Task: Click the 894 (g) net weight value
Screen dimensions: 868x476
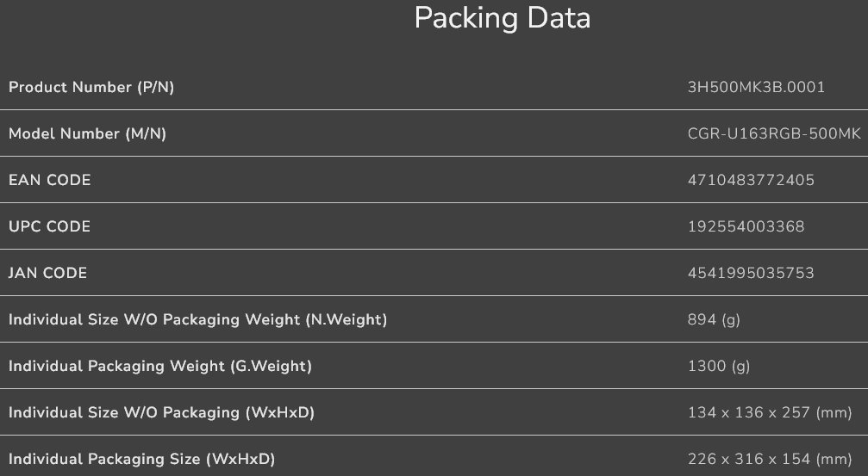Action: (714, 319)
